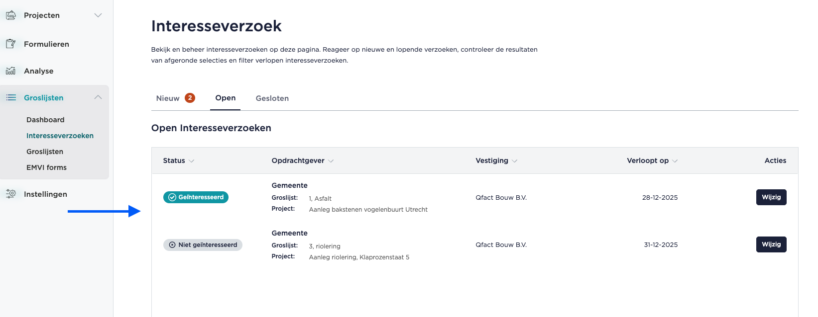Screen dimensions: 818x317
Task: Expand the Projecten menu chevron
Action: click(98, 15)
